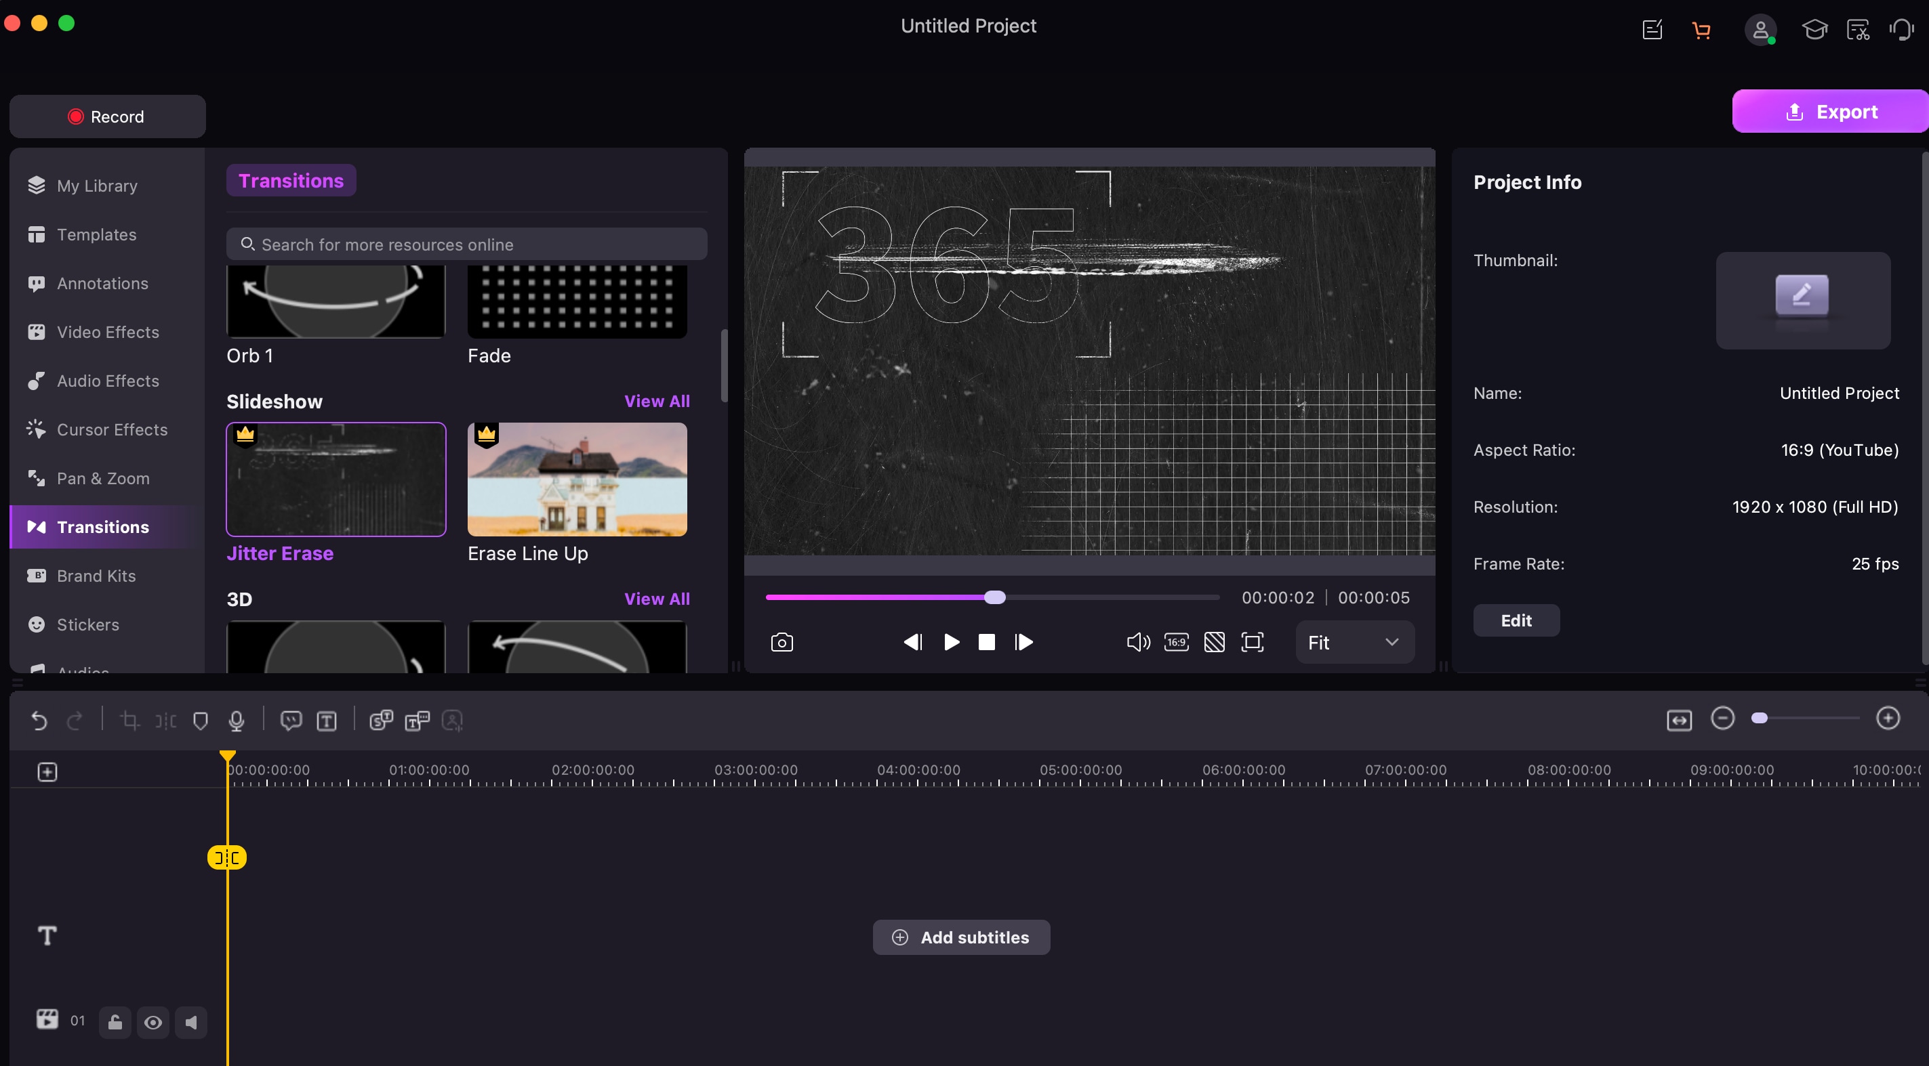Viewport: 1929px width, 1066px height.
Task: Click the Export button
Action: tap(1830, 112)
